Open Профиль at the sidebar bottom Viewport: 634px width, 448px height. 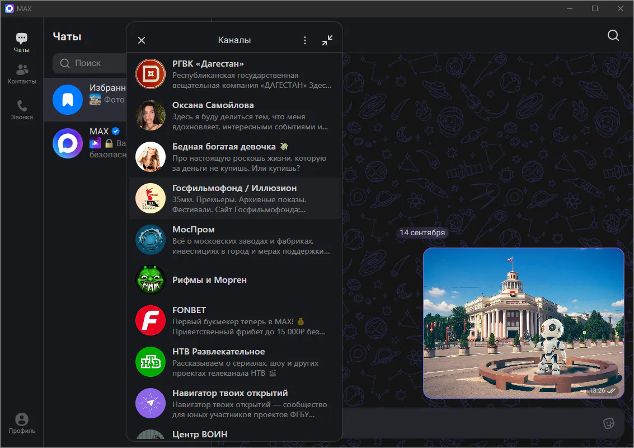pyautogui.click(x=22, y=423)
